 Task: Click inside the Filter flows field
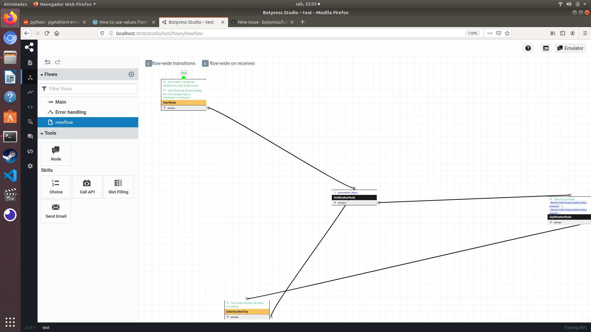[x=87, y=89]
